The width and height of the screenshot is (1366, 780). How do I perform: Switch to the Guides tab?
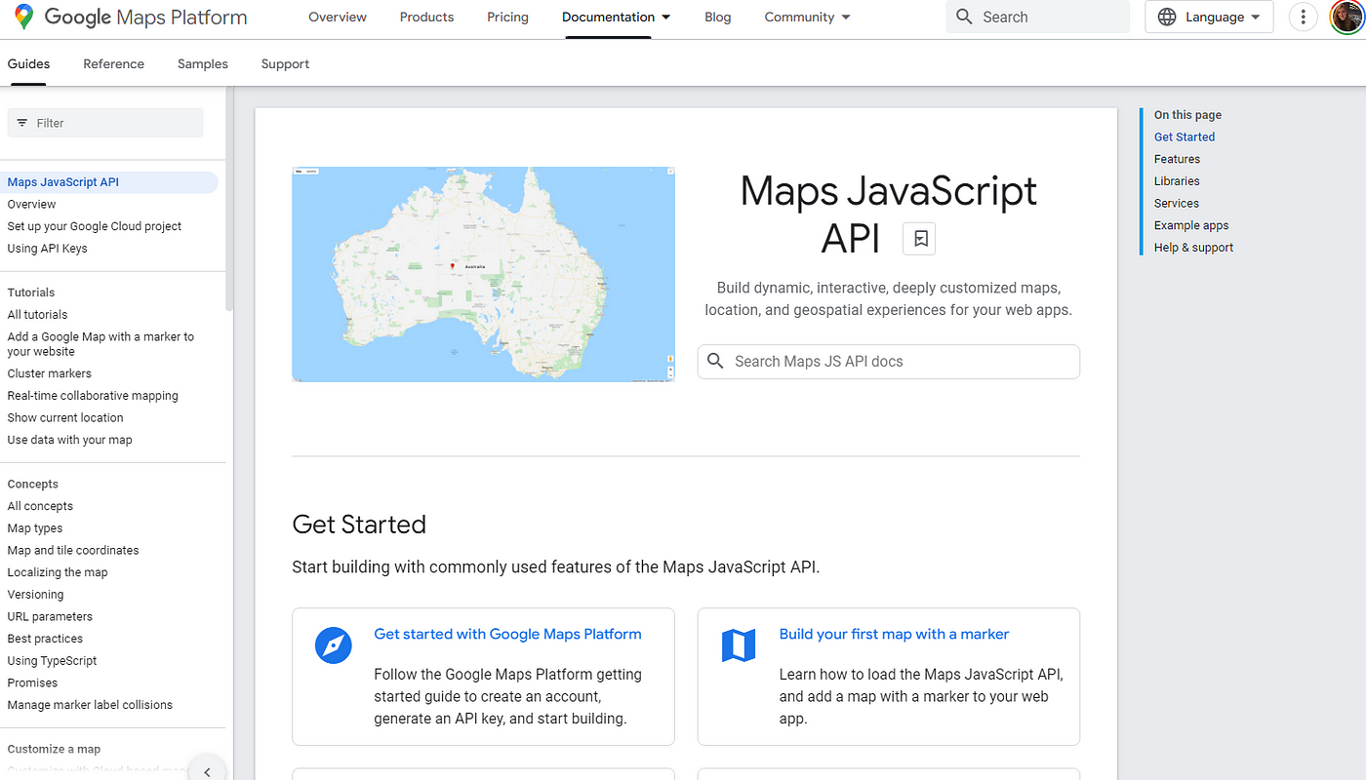point(28,64)
